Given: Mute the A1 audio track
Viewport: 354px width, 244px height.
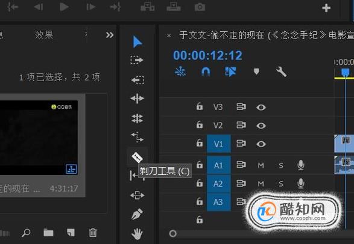Looking at the screenshot, I should click(261, 165).
